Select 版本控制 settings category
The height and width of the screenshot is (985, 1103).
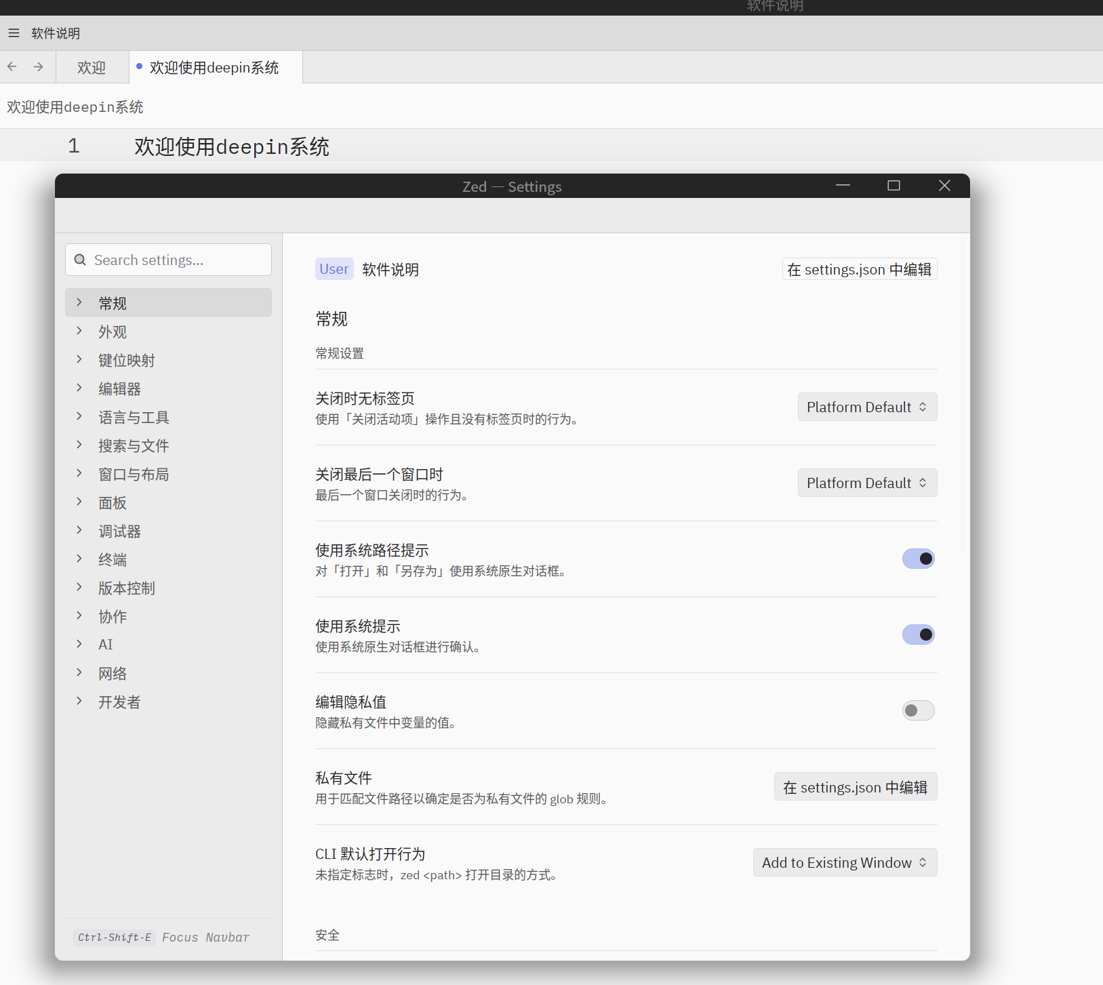(x=168, y=588)
